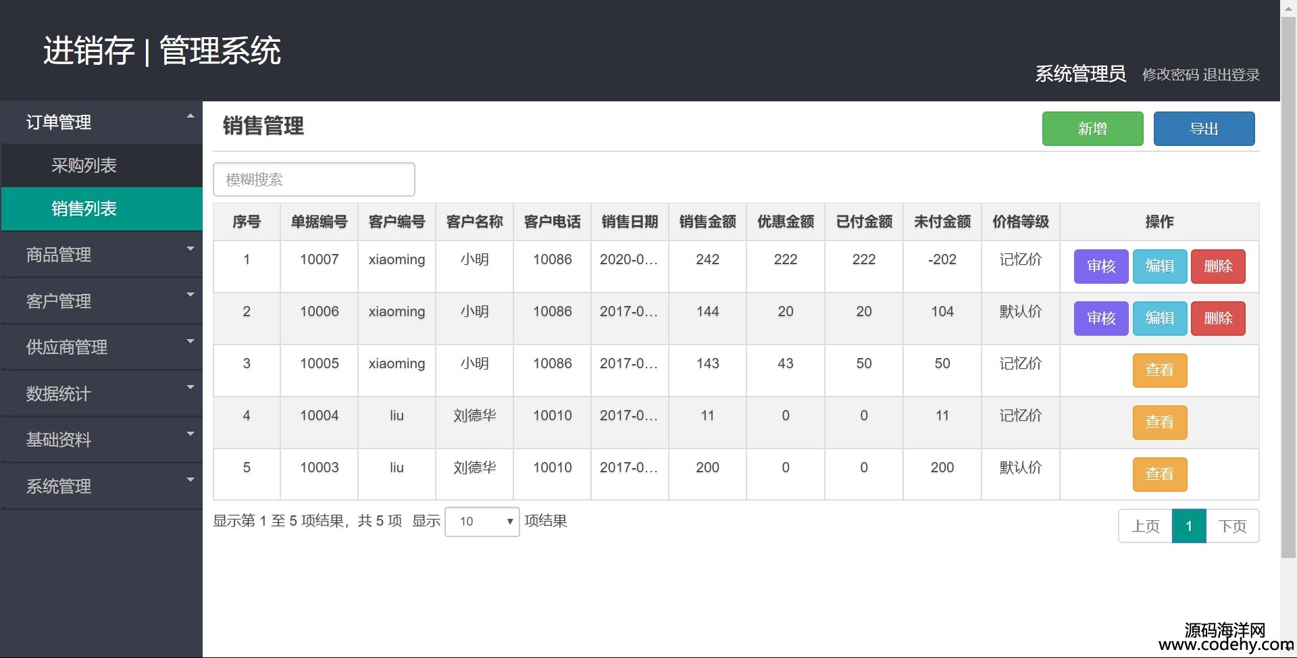The width and height of the screenshot is (1297, 658).
Task: Select 销售列表 in the sidebar
Action: click(x=102, y=209)
